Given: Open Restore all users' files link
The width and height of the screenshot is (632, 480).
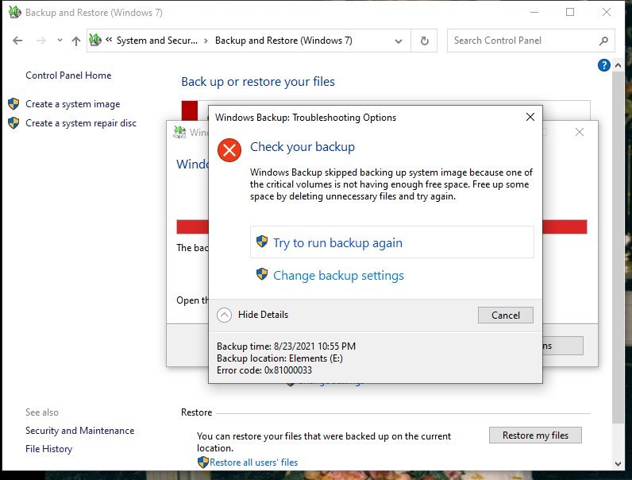Looking at the screenshot, I should (253, 463).
